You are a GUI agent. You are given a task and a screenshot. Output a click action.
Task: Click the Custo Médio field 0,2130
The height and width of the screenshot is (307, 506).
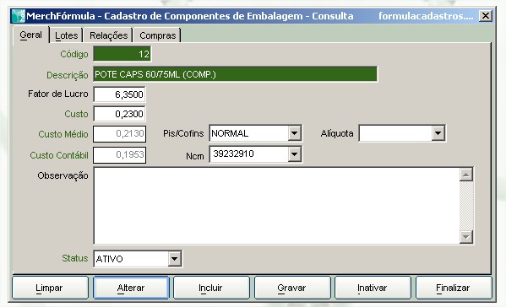(x=119, y=134)
